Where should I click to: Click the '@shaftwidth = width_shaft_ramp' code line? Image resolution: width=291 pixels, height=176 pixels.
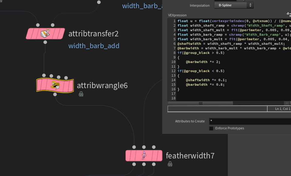(x=231, y=44)
